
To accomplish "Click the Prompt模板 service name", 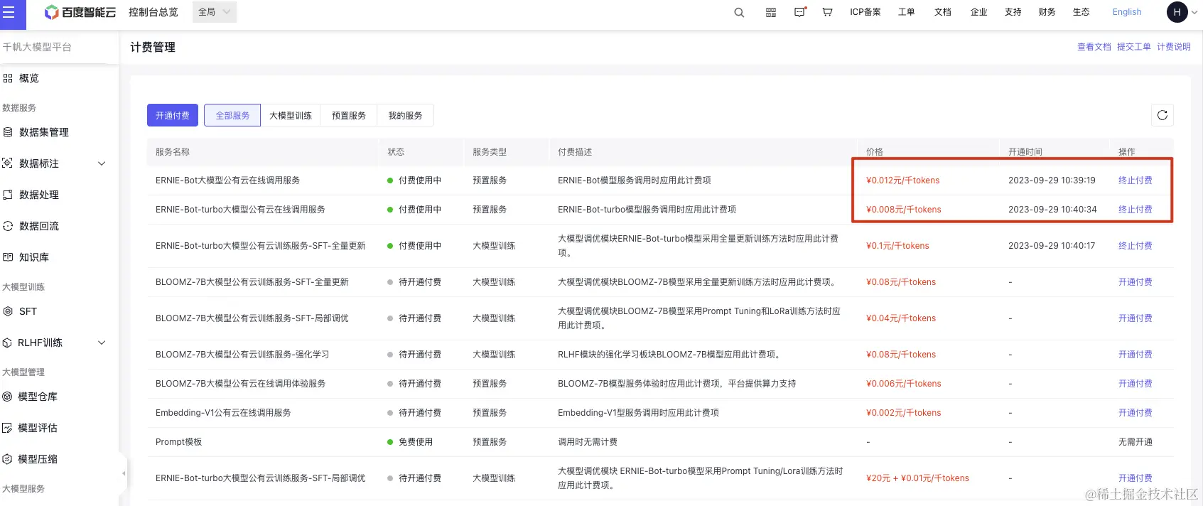I will [179, 442].
